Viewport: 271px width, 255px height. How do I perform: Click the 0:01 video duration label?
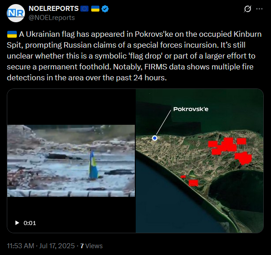point(30,223)
